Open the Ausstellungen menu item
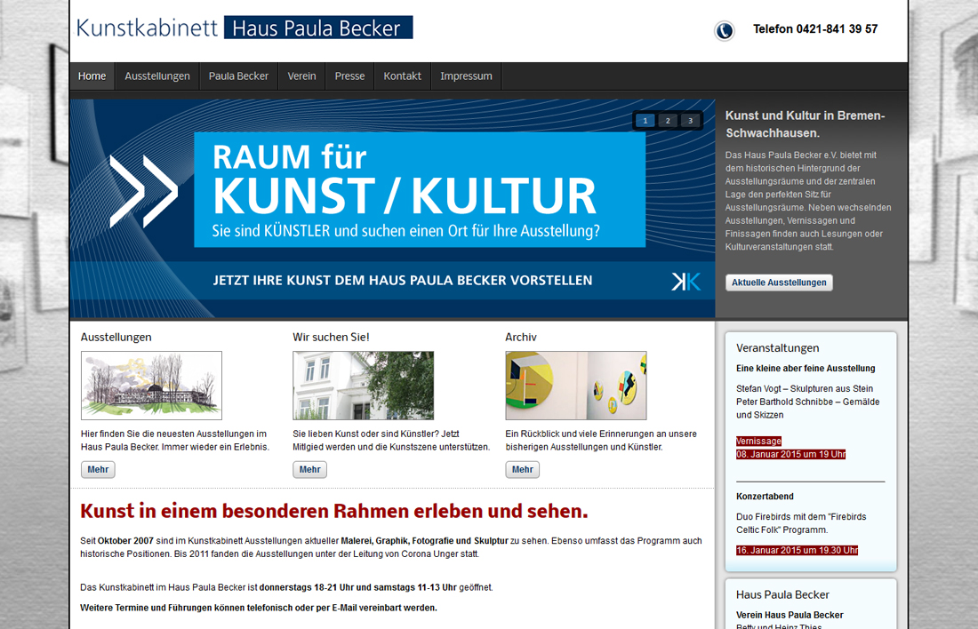The width and height of the screenshot is (978, 629). pyautogui.click(x=157, y=76)
